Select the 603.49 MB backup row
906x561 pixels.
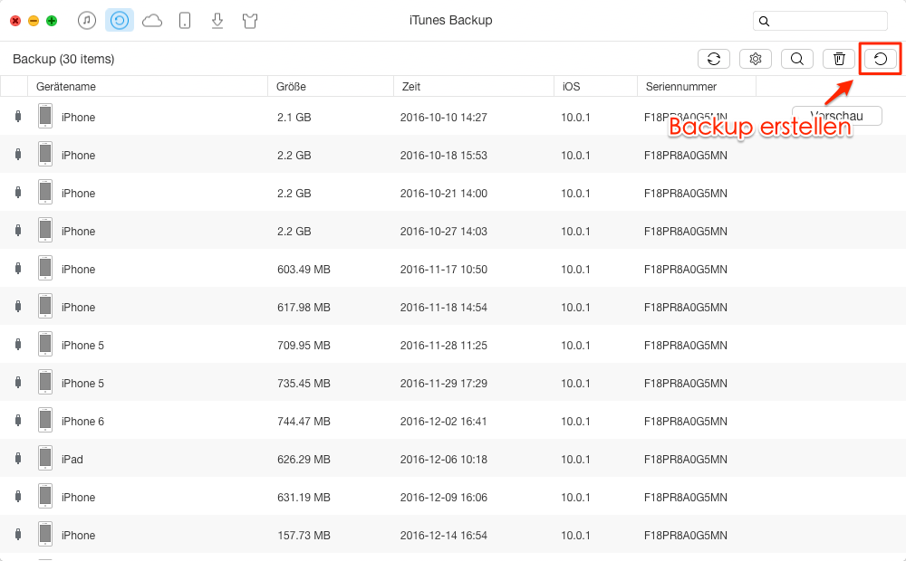click(453, 269)
